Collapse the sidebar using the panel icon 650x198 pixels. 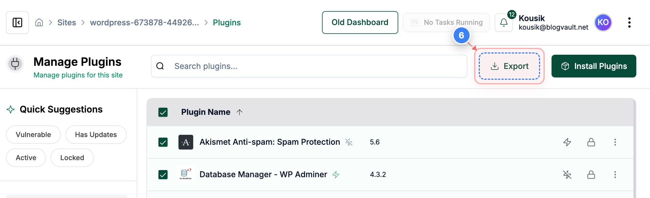pyautogui.click(x=17, y=22)
